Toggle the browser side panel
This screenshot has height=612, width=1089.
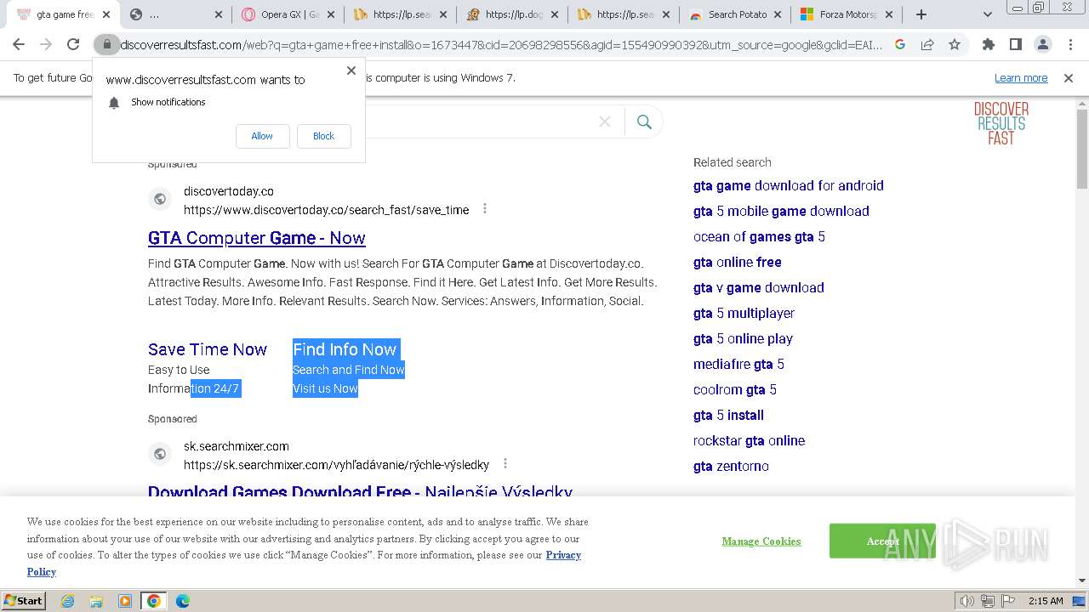(x=1015, y=45)
